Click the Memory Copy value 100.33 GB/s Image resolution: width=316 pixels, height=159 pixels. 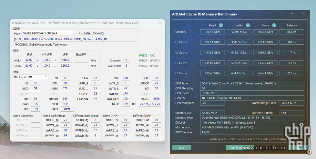point(265,32)
